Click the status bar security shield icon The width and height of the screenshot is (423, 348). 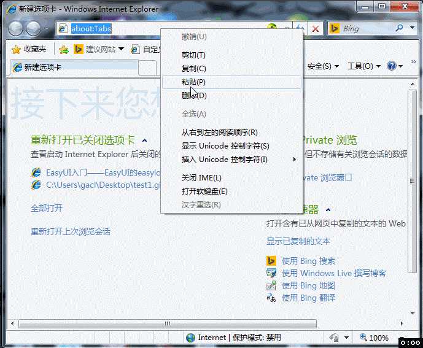tap(334, 337)
